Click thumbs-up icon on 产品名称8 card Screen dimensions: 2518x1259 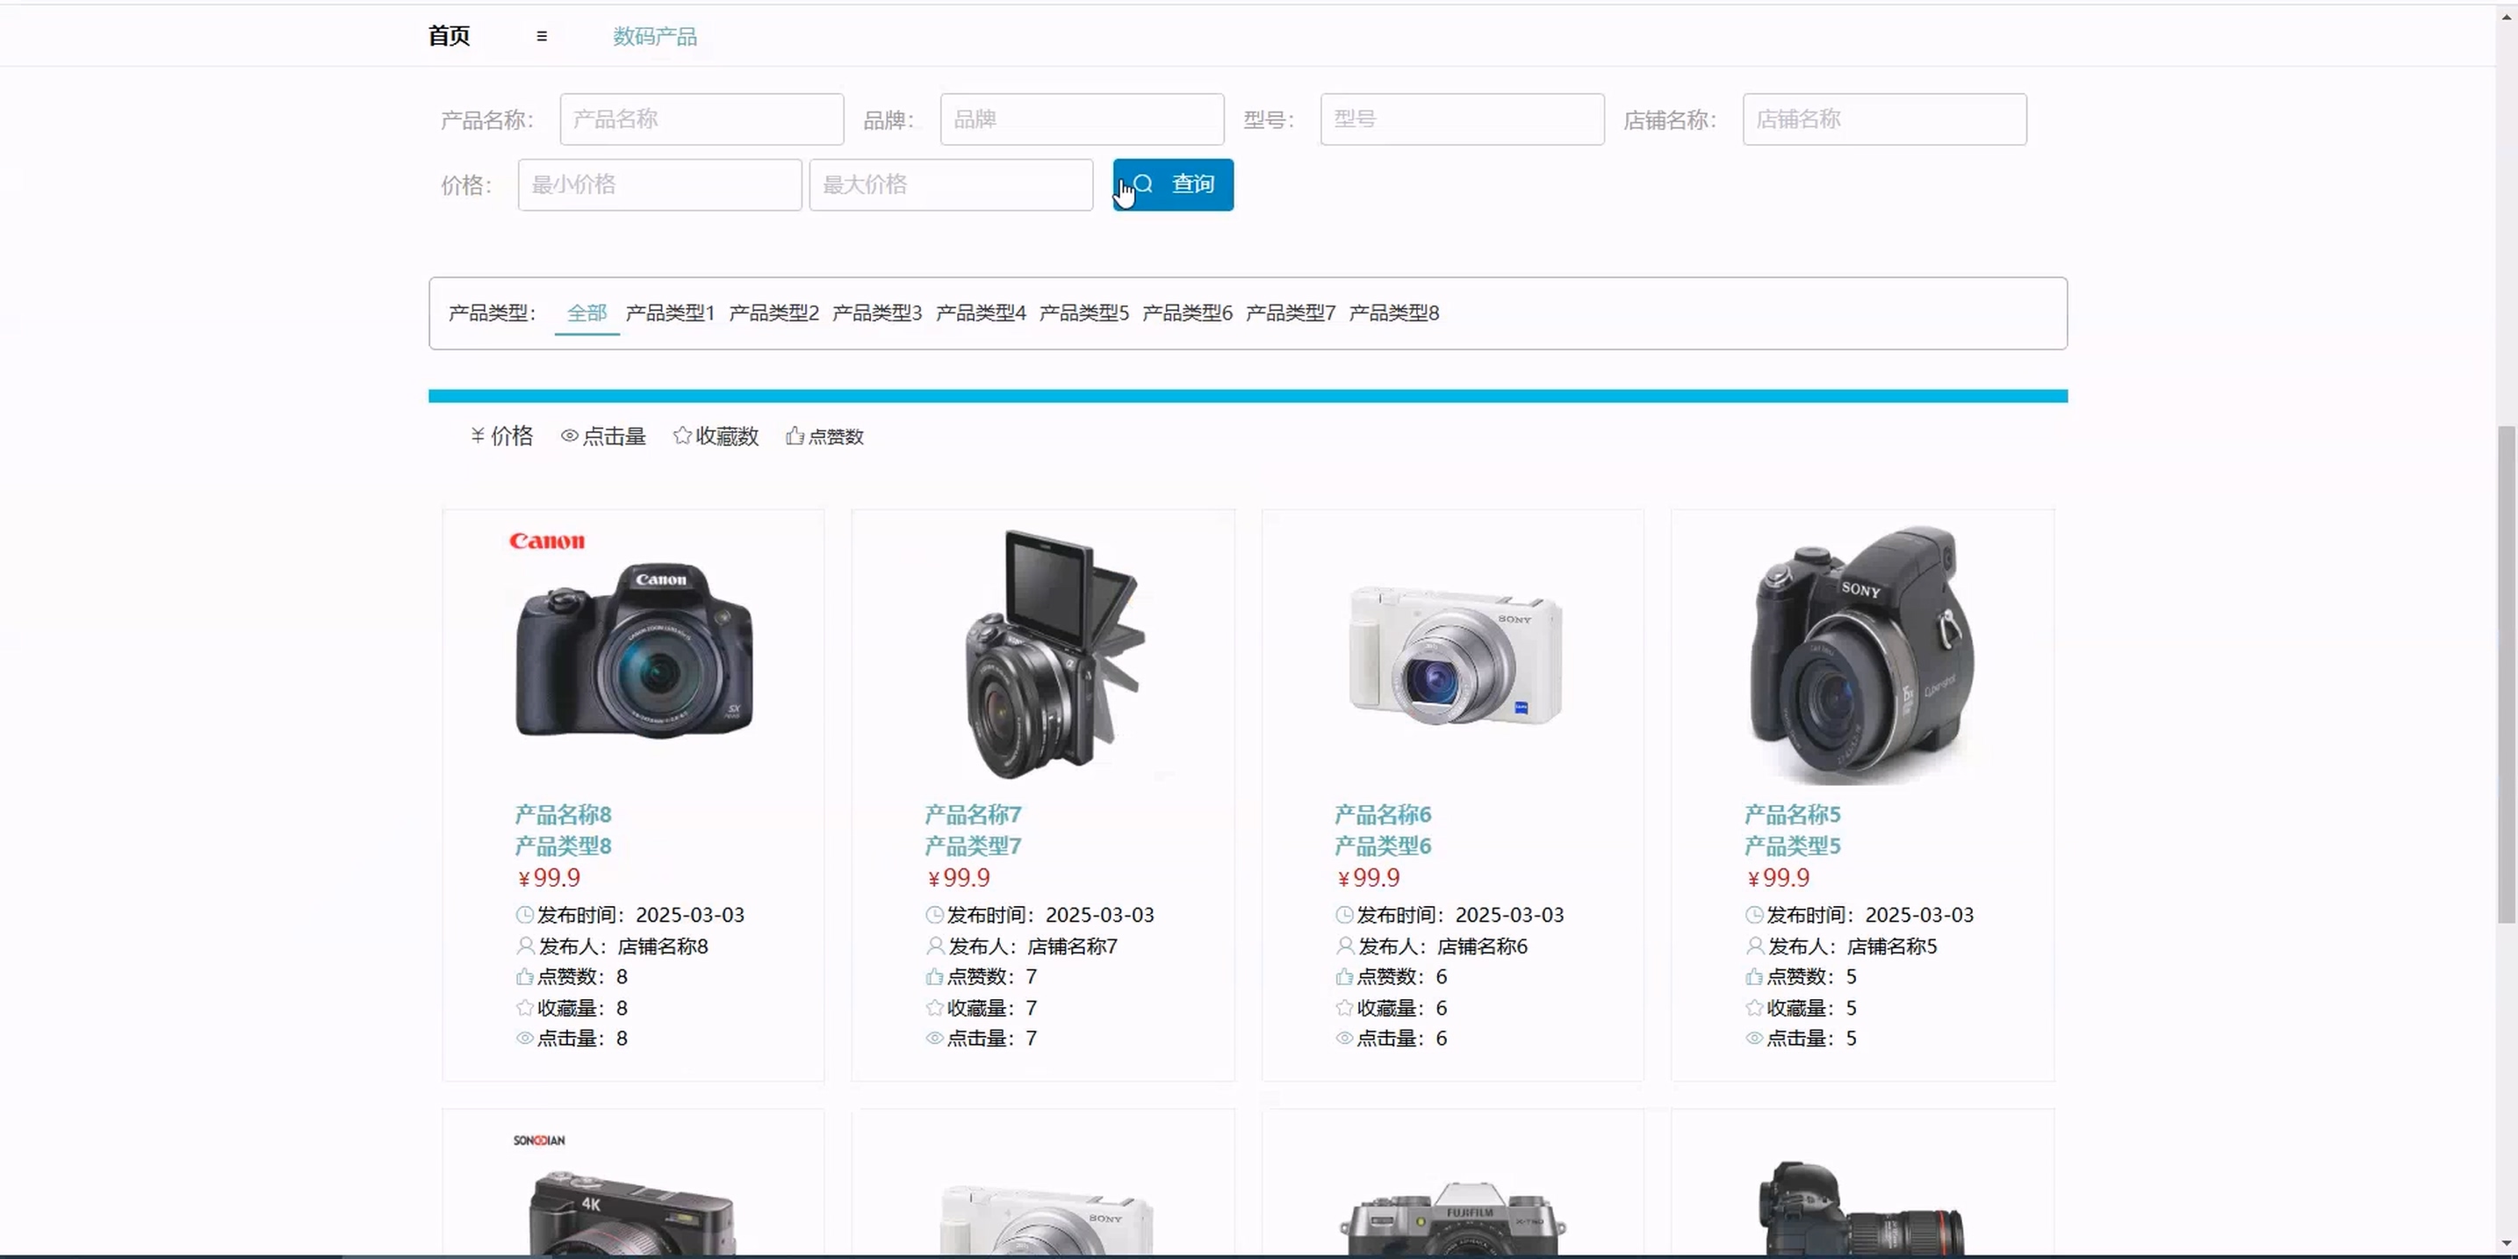click(525, 976)
